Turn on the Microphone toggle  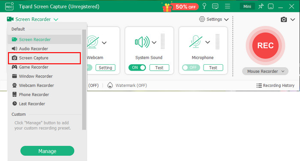point(191,68)
